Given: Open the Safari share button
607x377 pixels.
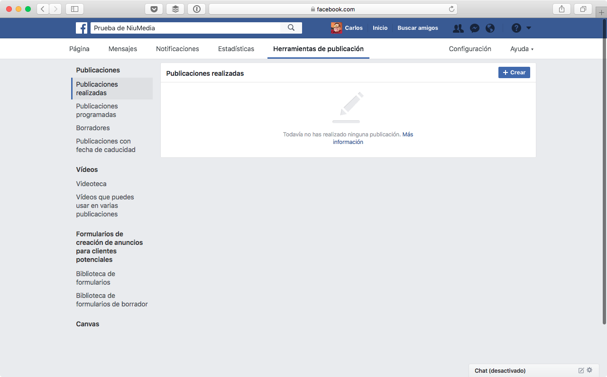Looking at the screenshot, I should pyautogui.click(x=561, y=9).
